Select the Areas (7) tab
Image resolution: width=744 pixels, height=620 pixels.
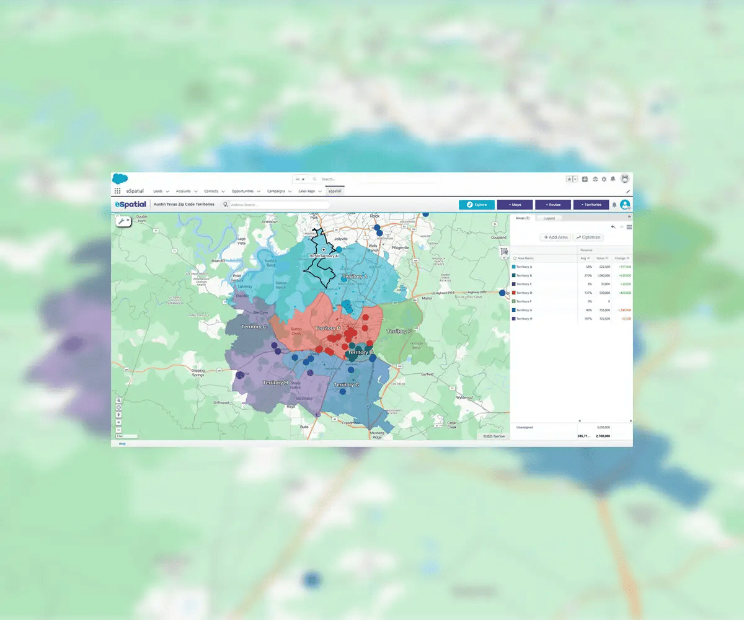tap(523, 218)
